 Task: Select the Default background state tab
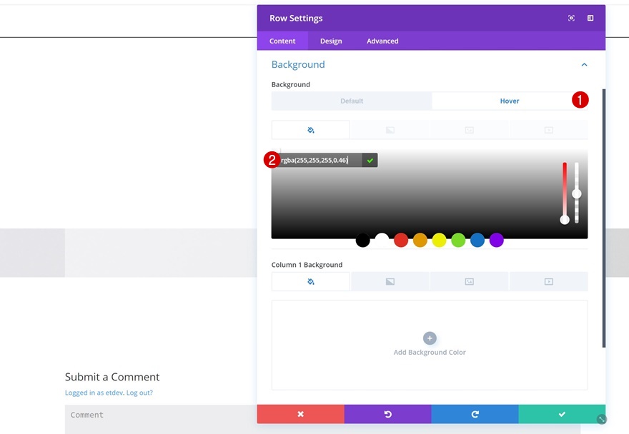point(352,101)
